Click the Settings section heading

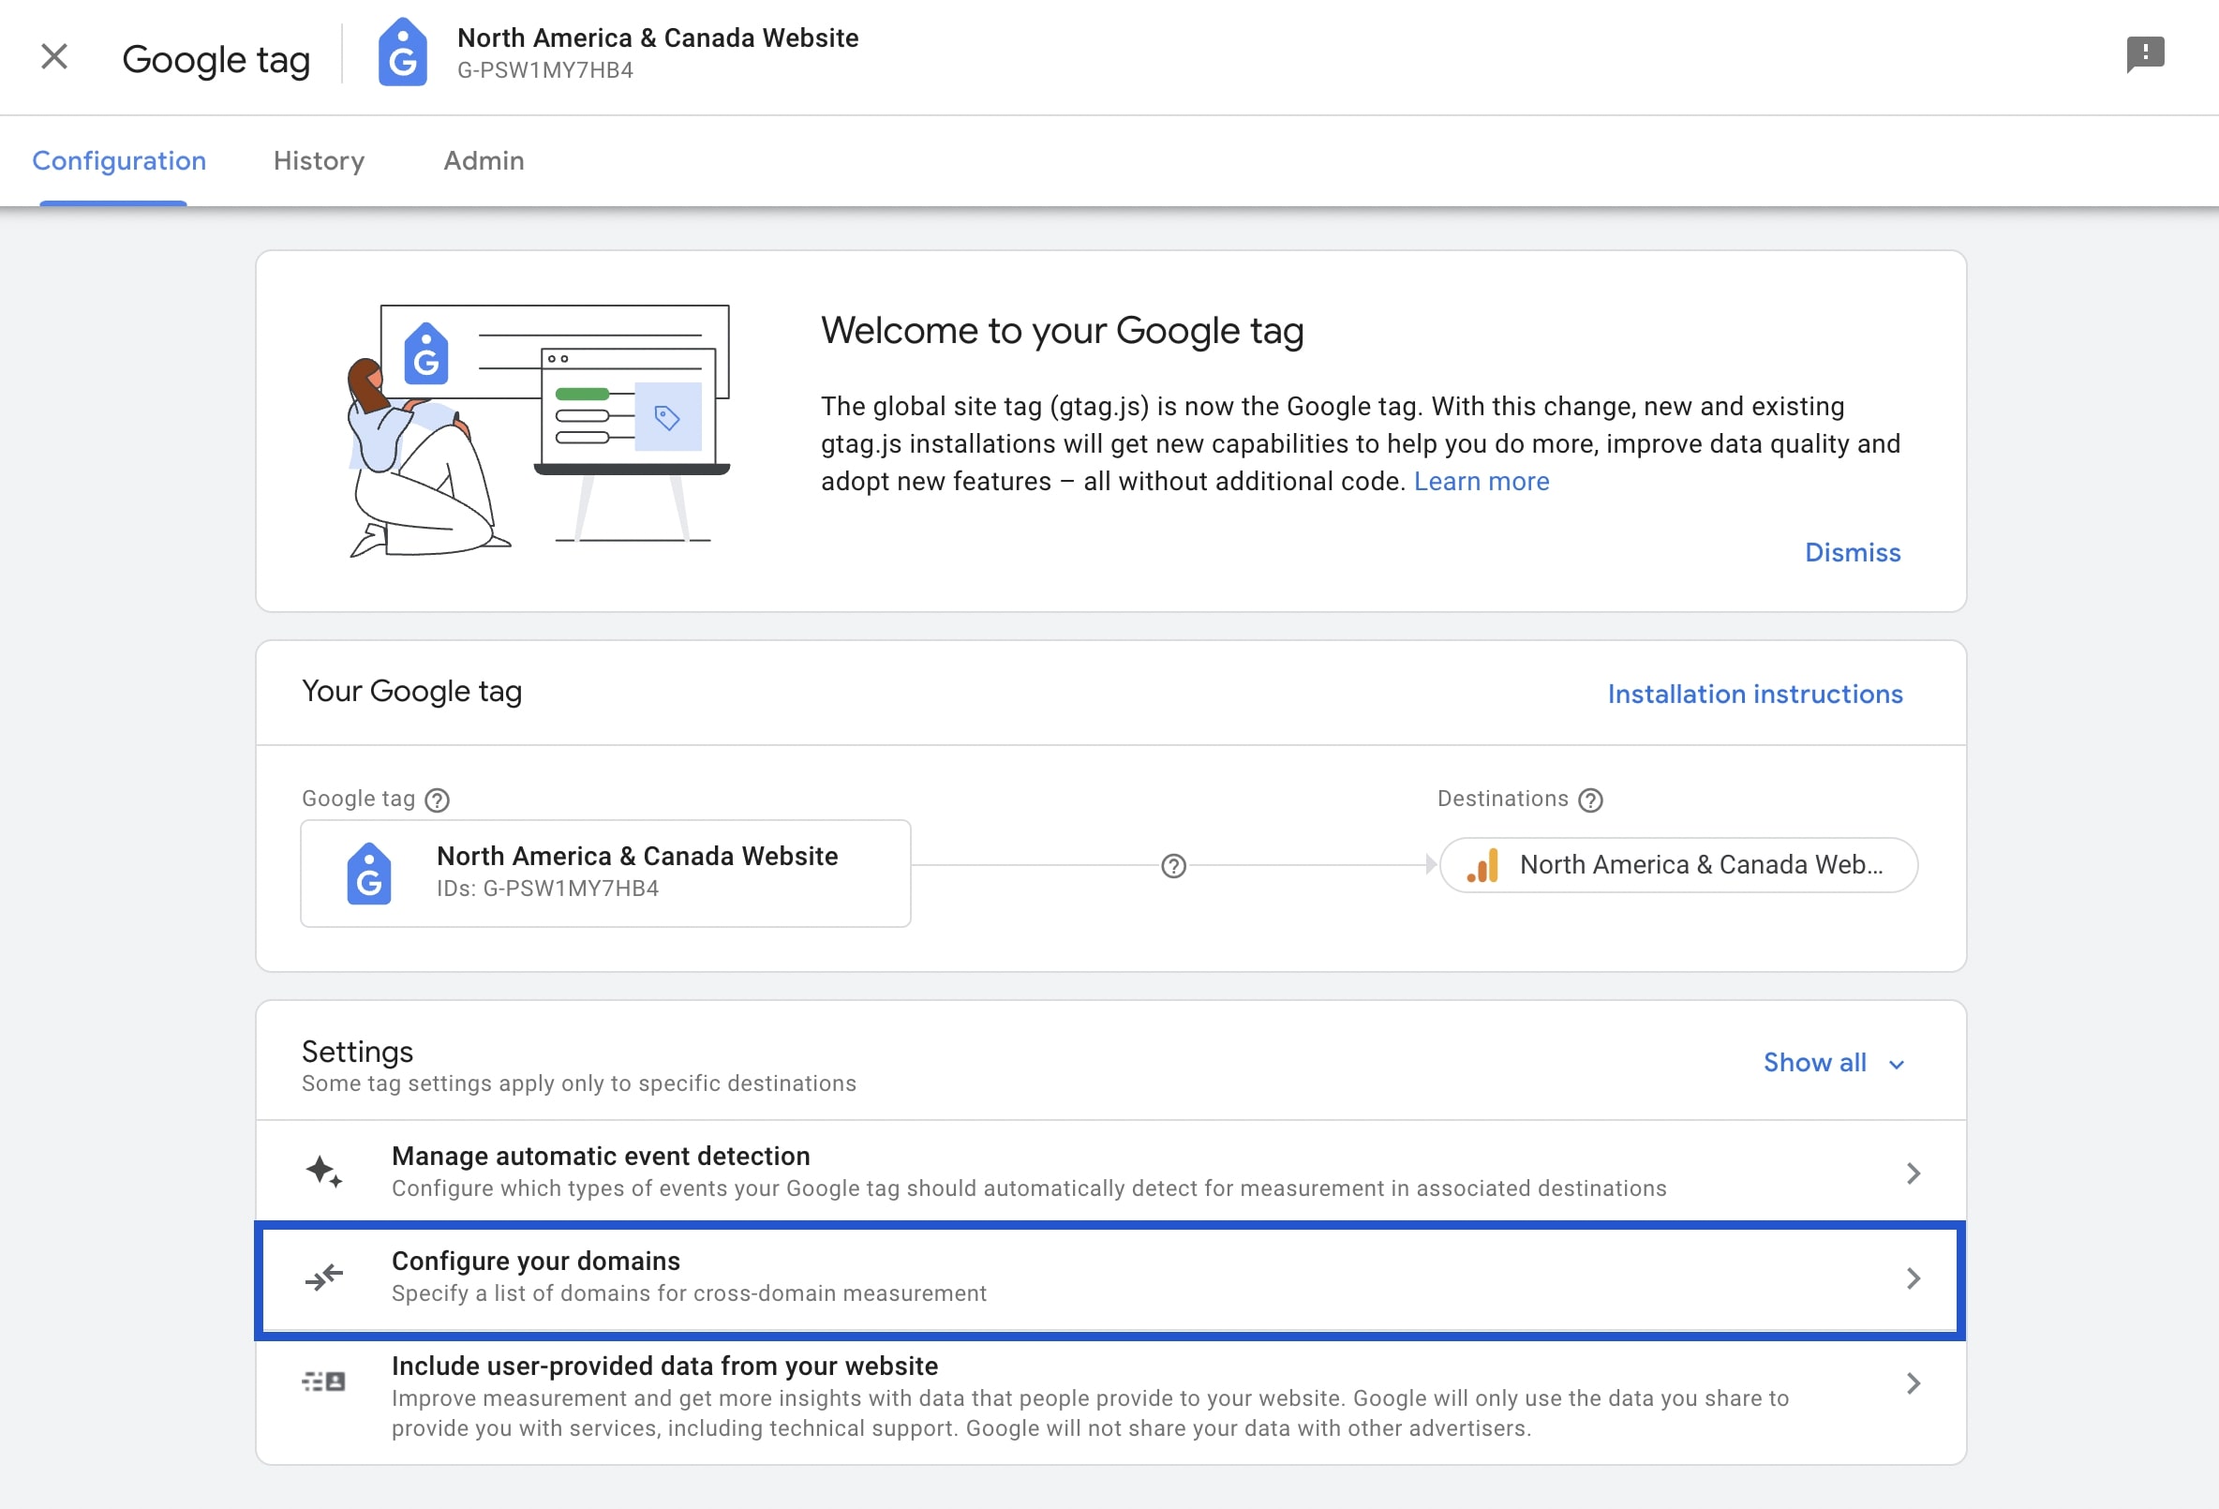point(357,1052)
